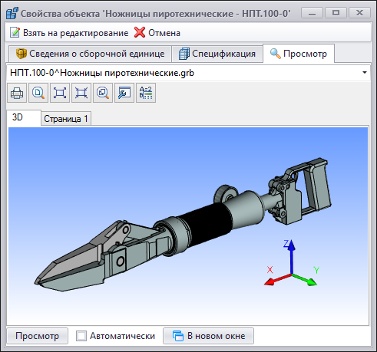Click the 3D pyrotechnic scissors model
The width and height of the screenshot is (377, 352).
coord(183,225)
